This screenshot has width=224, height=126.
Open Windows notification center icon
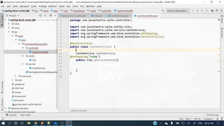[x=218, y=123]
